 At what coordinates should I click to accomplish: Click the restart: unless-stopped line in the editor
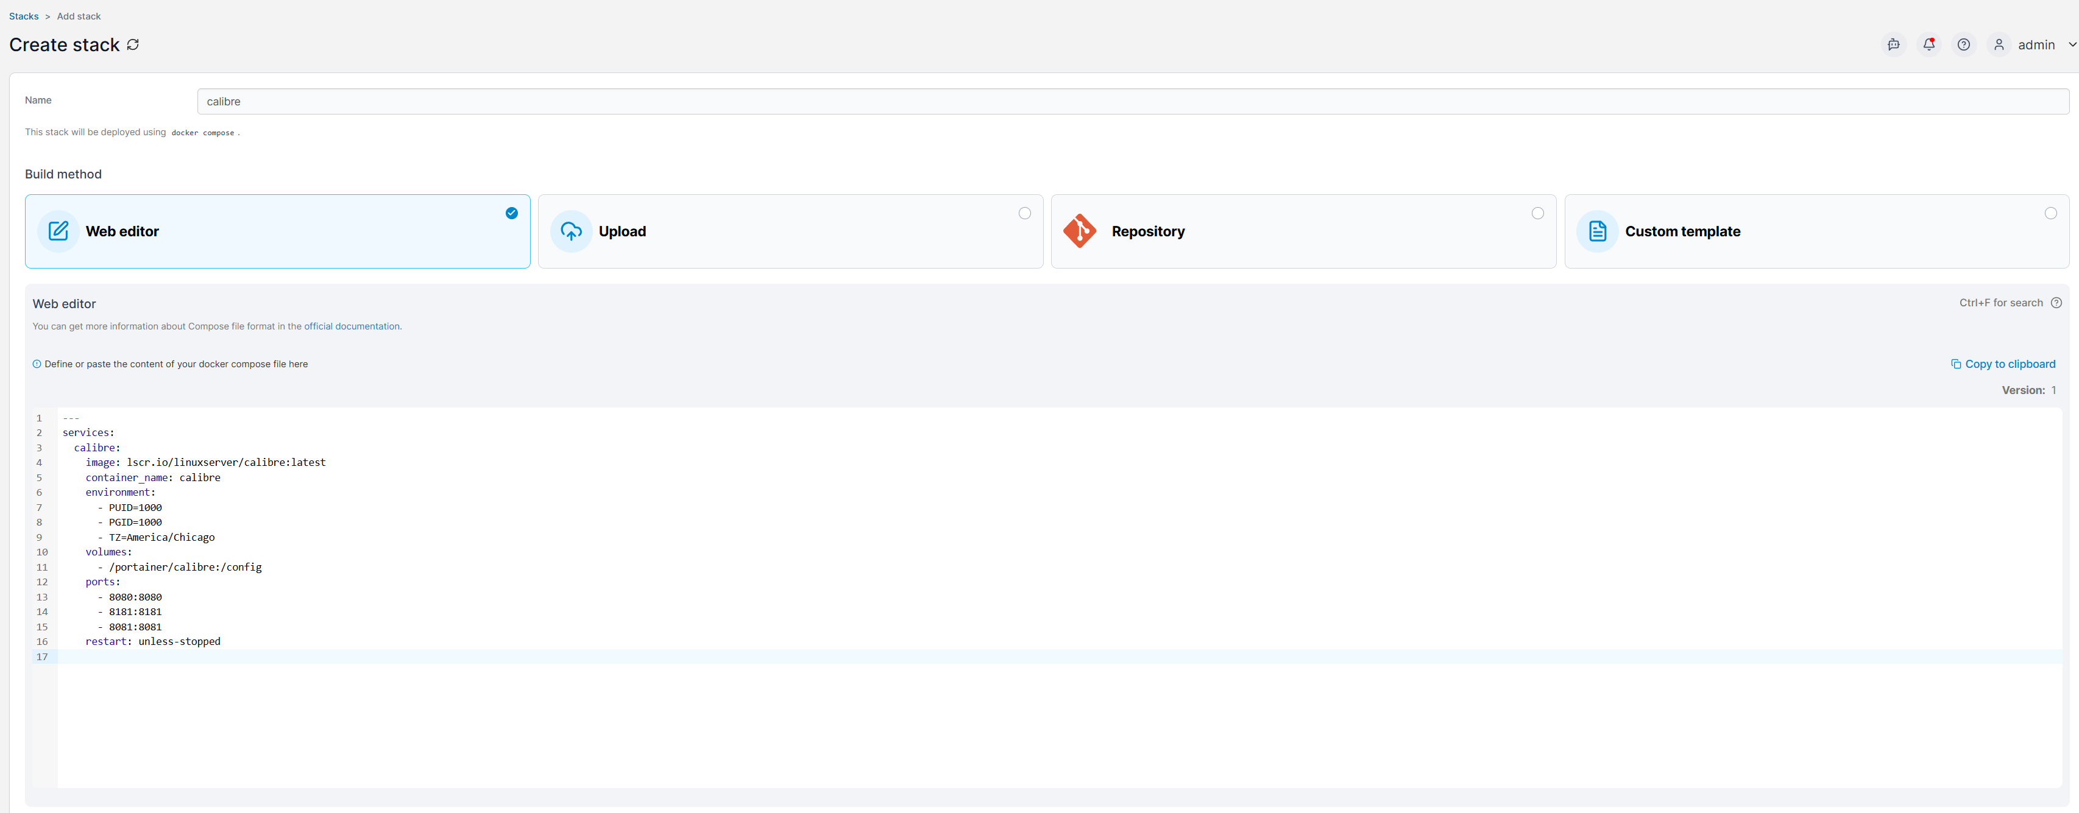click(154, 642)
